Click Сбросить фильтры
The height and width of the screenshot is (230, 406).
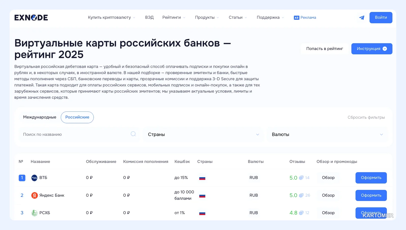(366, 117)
